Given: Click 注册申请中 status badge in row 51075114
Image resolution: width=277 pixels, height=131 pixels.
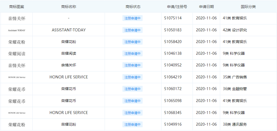Looking at the screenshot, I should [x=133, y=18].
